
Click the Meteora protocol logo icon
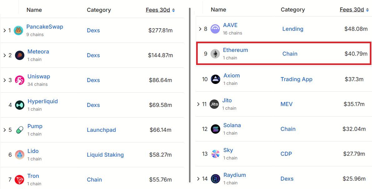20,55
